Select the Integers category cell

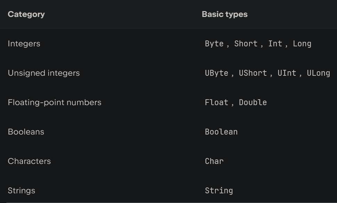click(24, 44)
